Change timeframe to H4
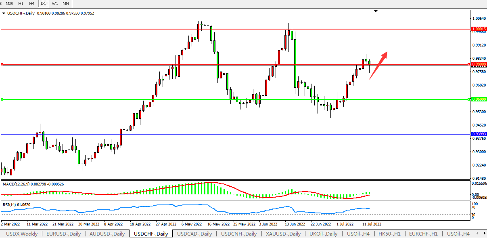Screen dimensions: 487x238 click(31, 3)
